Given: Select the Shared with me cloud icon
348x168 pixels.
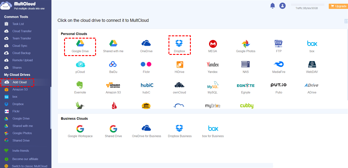Looking at the screenshot, I should (x=113, y=46).
